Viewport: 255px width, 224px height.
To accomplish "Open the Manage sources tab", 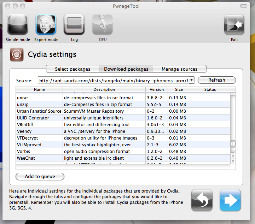I will [x=180, y=69].
